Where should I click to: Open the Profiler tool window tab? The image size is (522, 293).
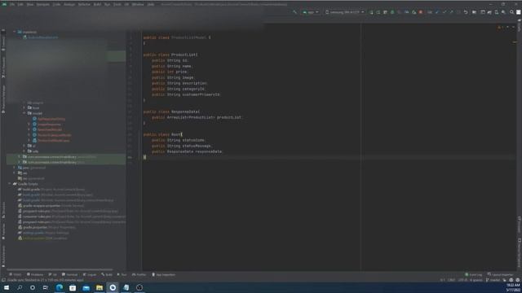(139, 275)
